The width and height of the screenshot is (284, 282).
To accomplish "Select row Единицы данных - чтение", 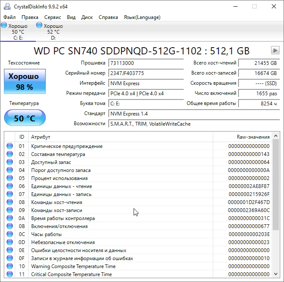I will [x=138, y=186].
